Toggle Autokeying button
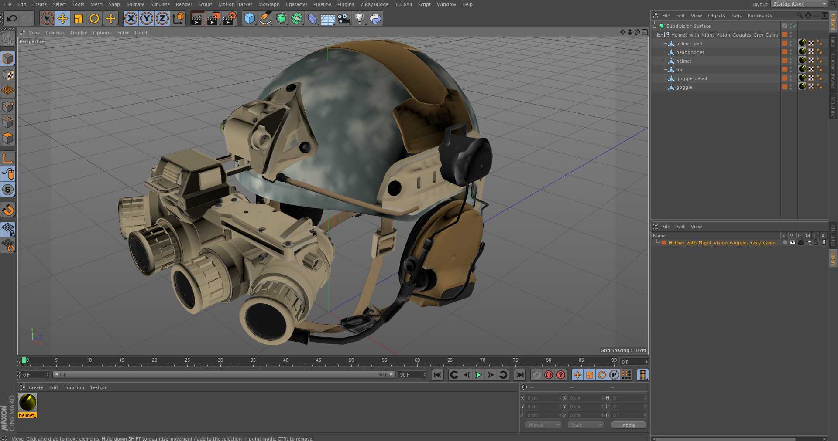838x441 pixels. click(x=549, y=375)
